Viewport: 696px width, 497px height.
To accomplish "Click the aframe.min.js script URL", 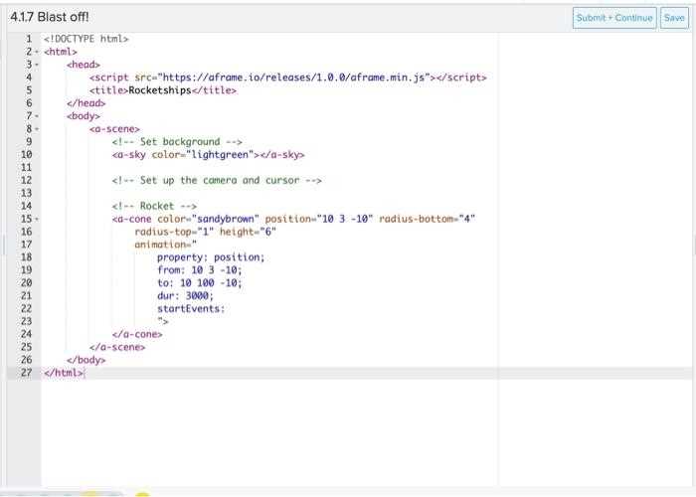I will [x=294, y=78].
